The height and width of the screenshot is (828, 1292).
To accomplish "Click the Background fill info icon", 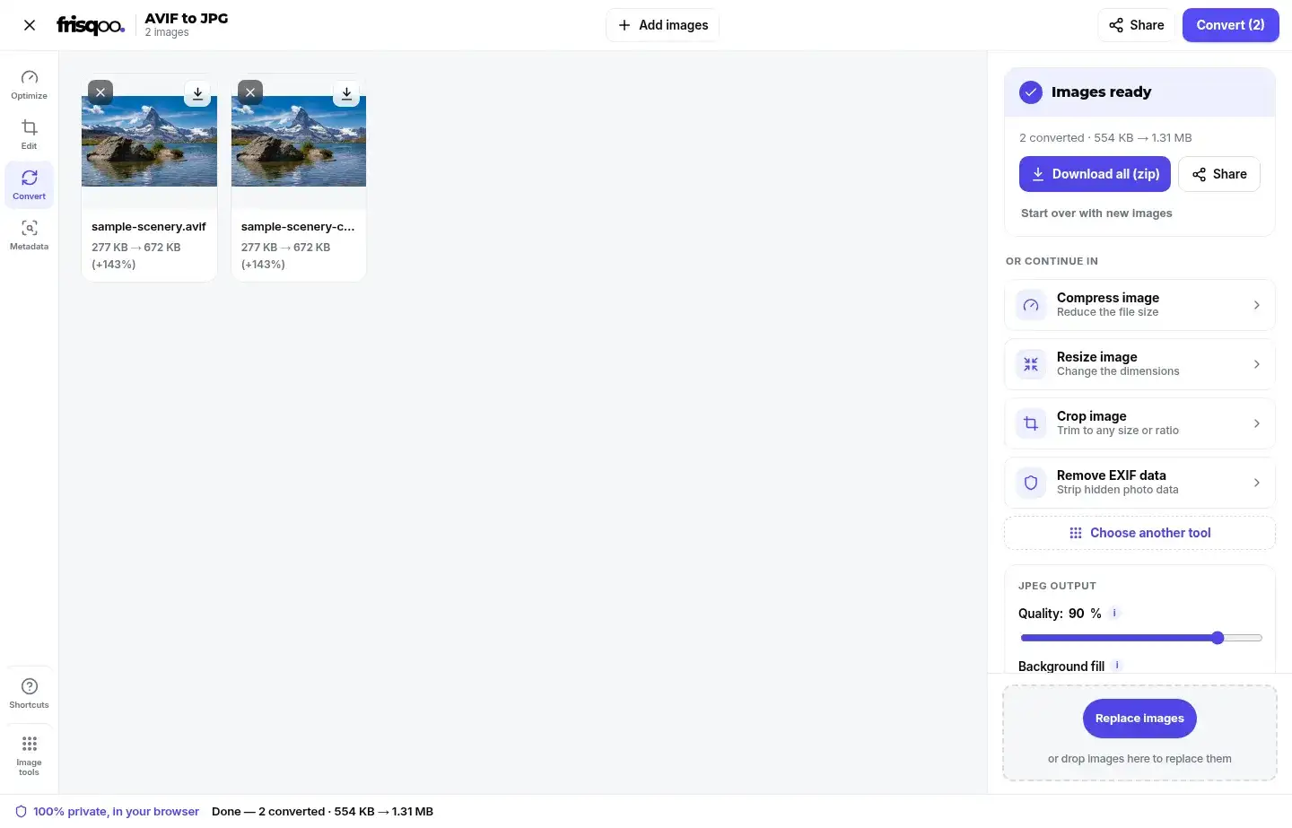I will point(1117,666).
